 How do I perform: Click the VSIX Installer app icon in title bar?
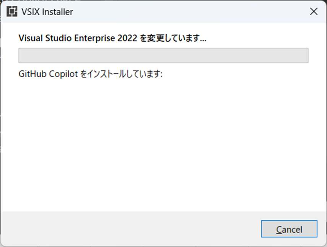(12, 11)
